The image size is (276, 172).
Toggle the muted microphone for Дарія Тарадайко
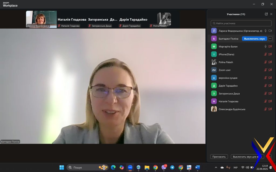pos(265,86)
